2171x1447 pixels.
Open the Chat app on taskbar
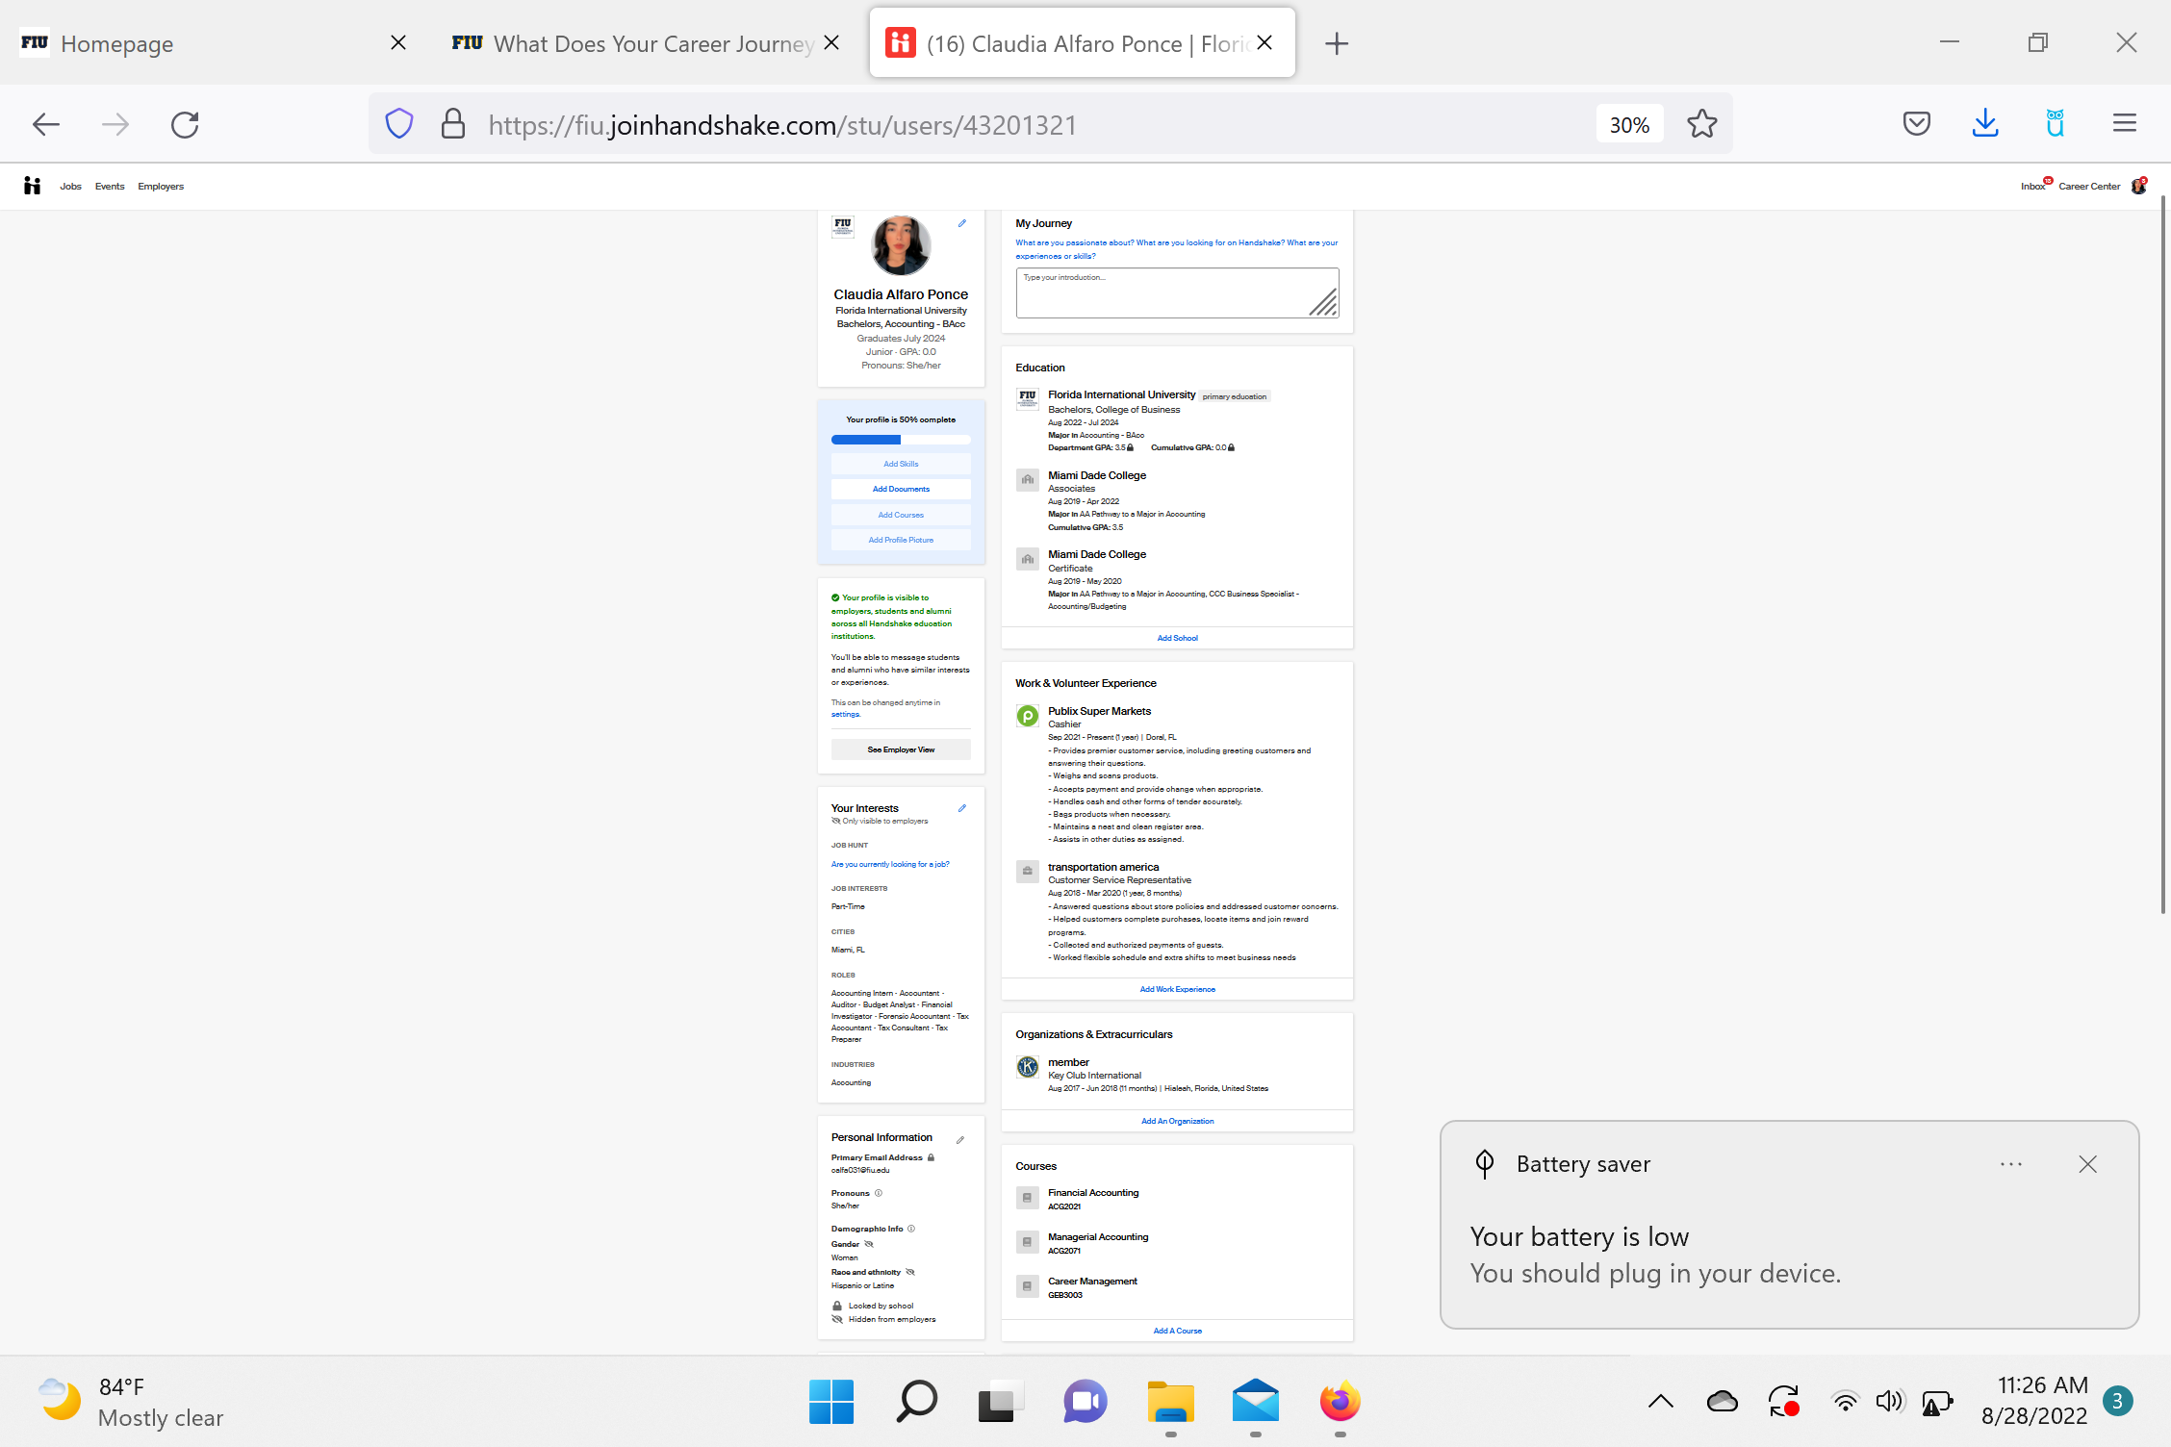pyautogui.click(x=1085, y=1402)
